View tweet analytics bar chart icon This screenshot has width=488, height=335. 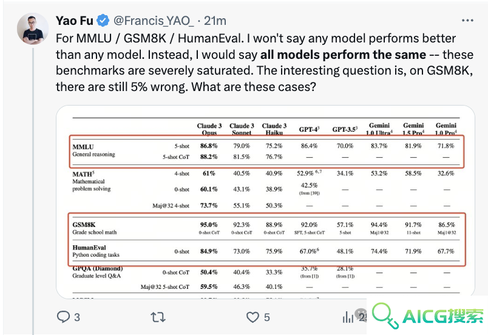348,317
